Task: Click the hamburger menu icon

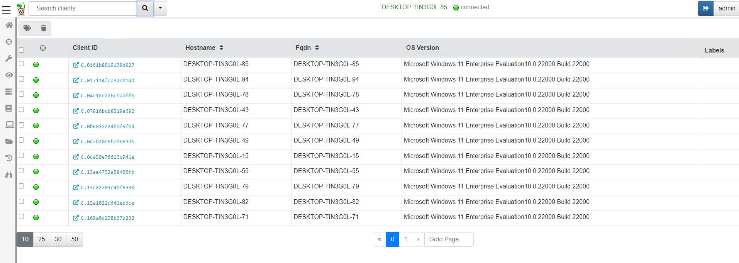Action: point(6,10)
